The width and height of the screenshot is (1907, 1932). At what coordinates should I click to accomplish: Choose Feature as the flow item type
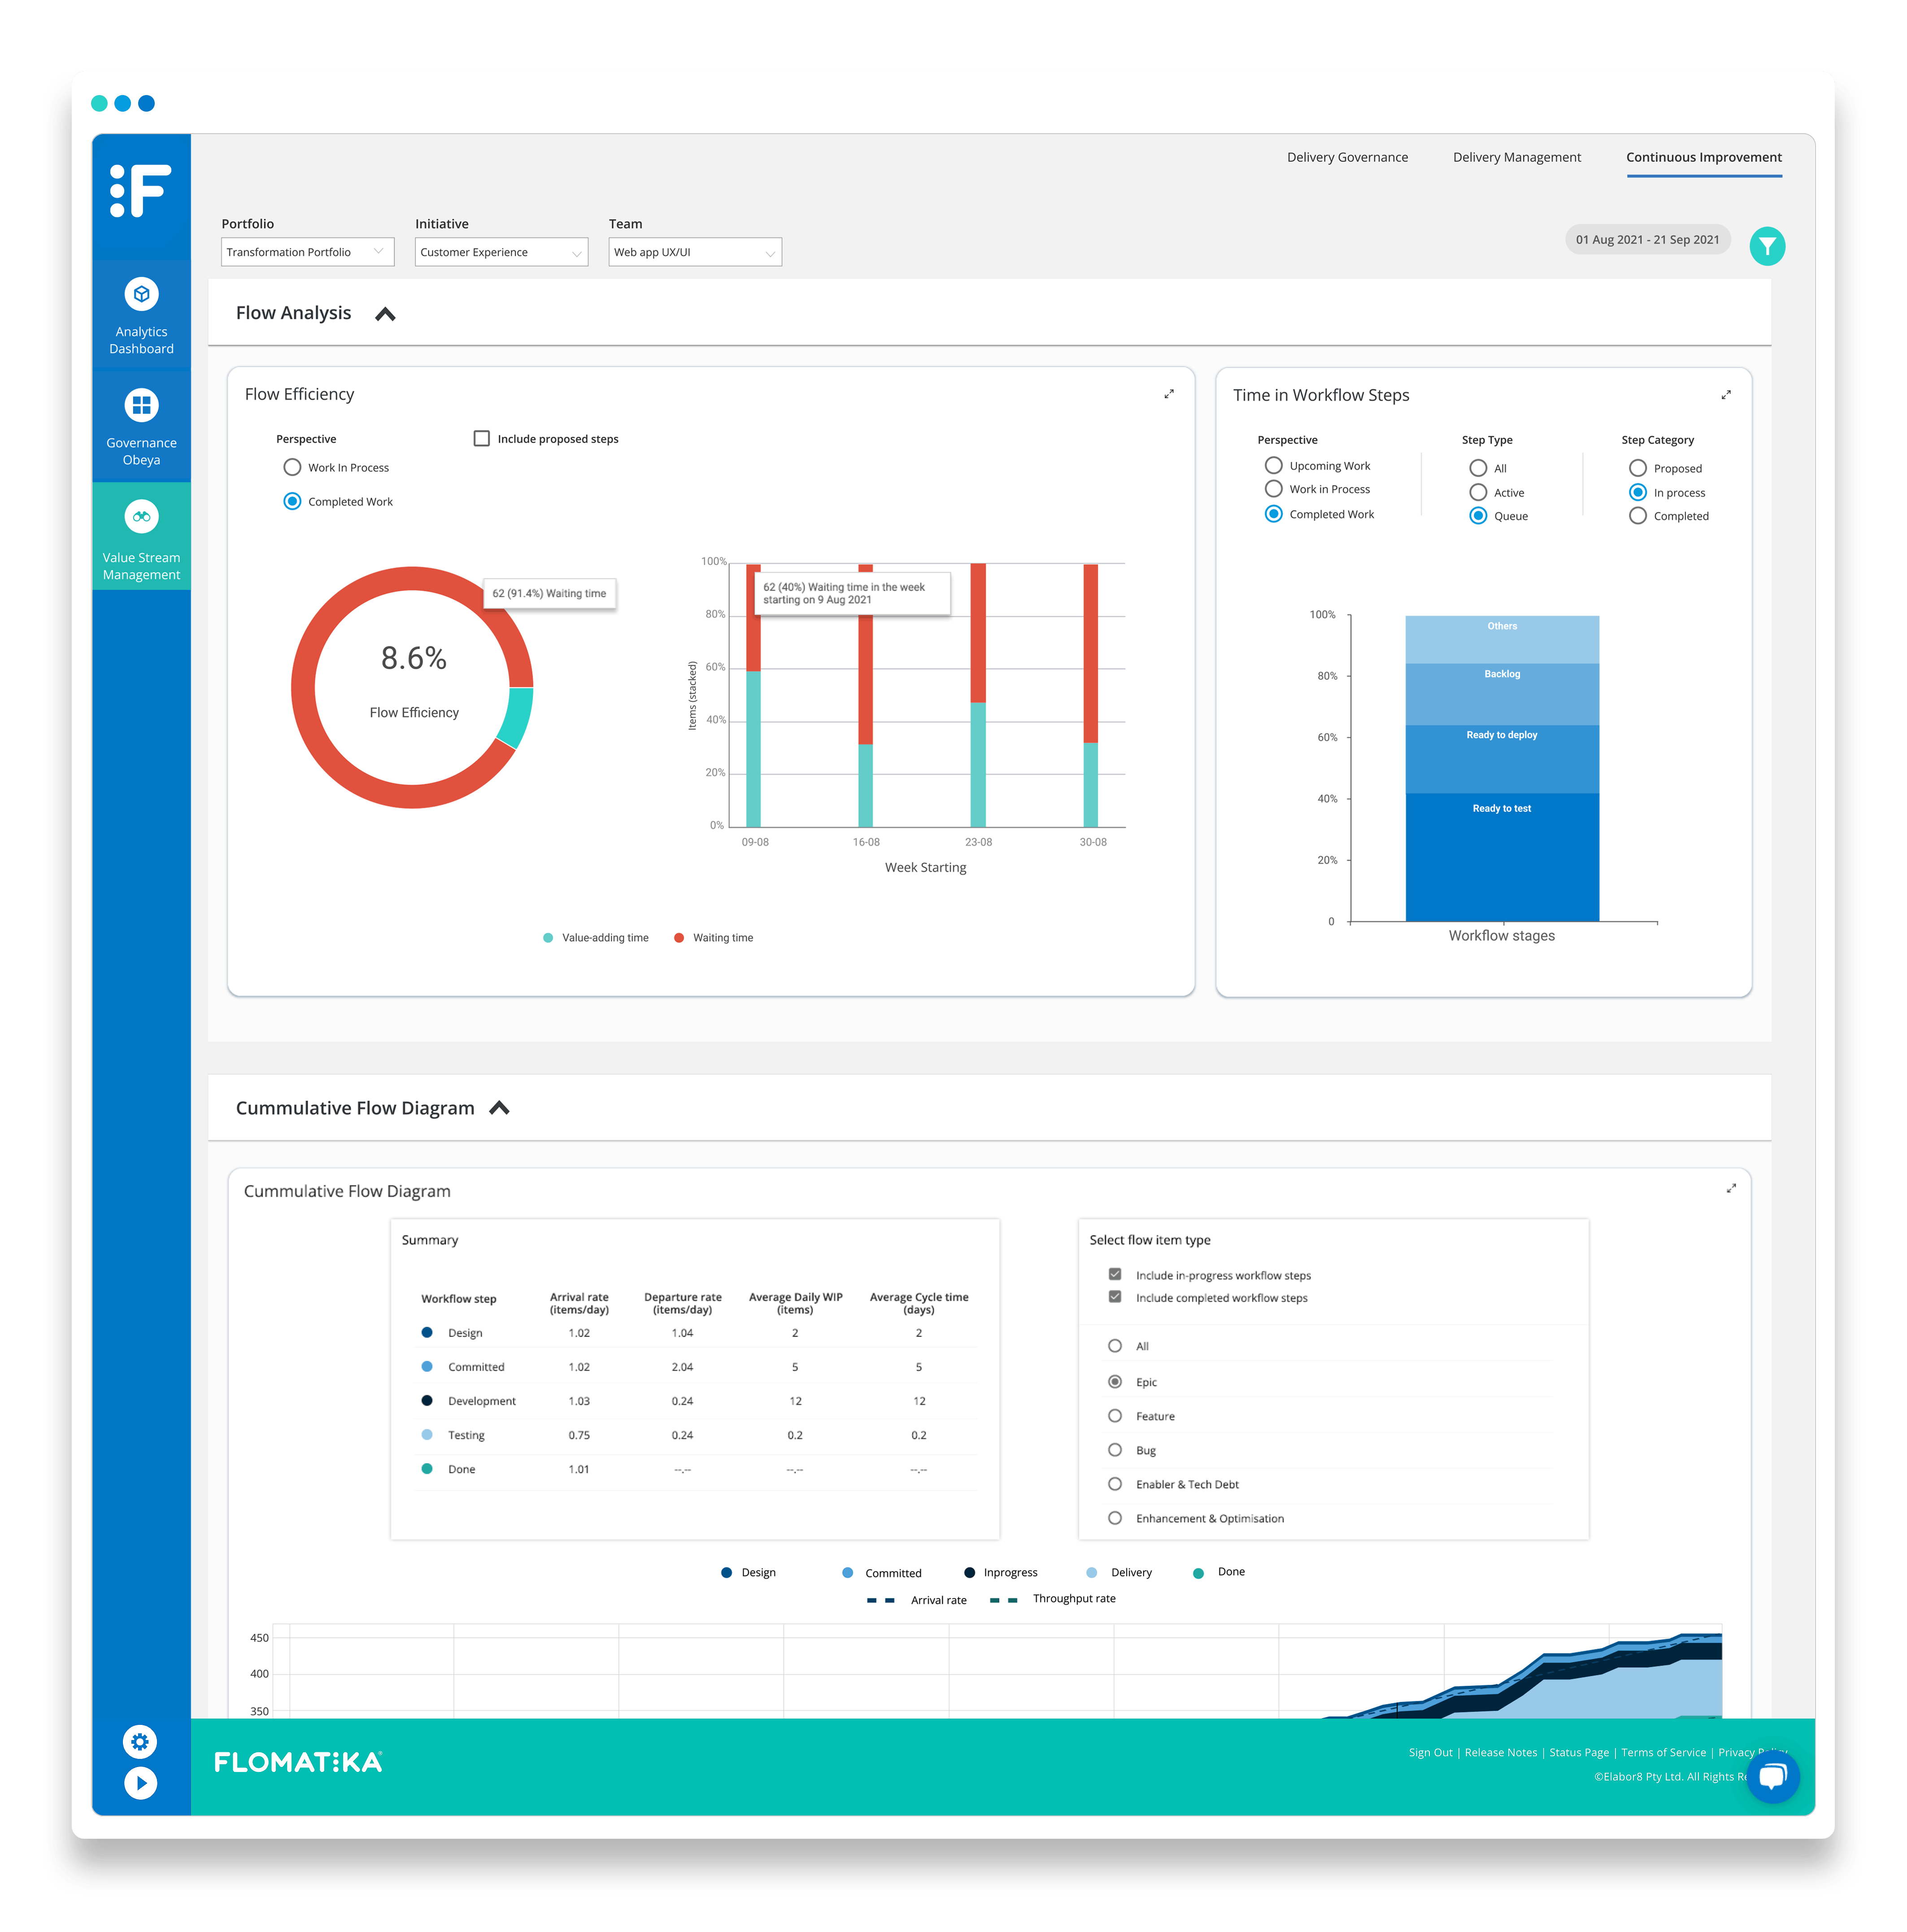[1115, 1416]
